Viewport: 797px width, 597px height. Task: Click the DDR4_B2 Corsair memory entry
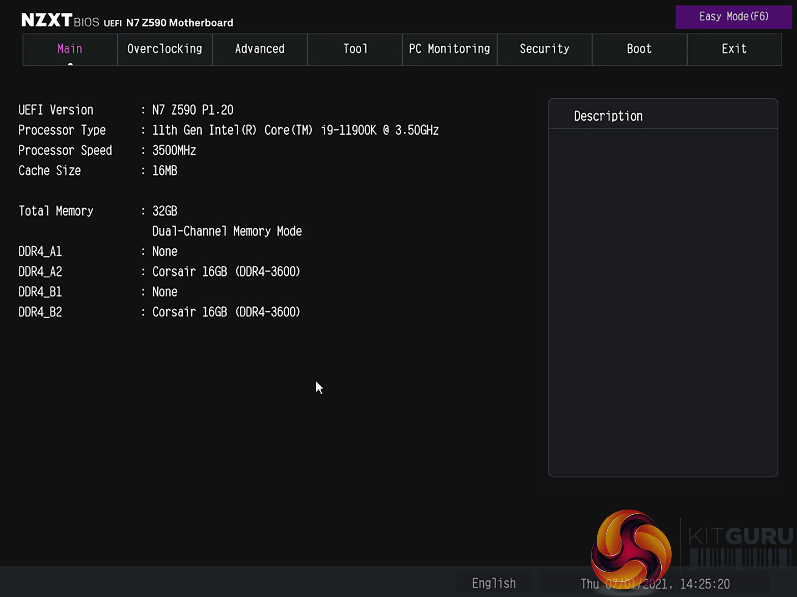[x=226, y=312]
